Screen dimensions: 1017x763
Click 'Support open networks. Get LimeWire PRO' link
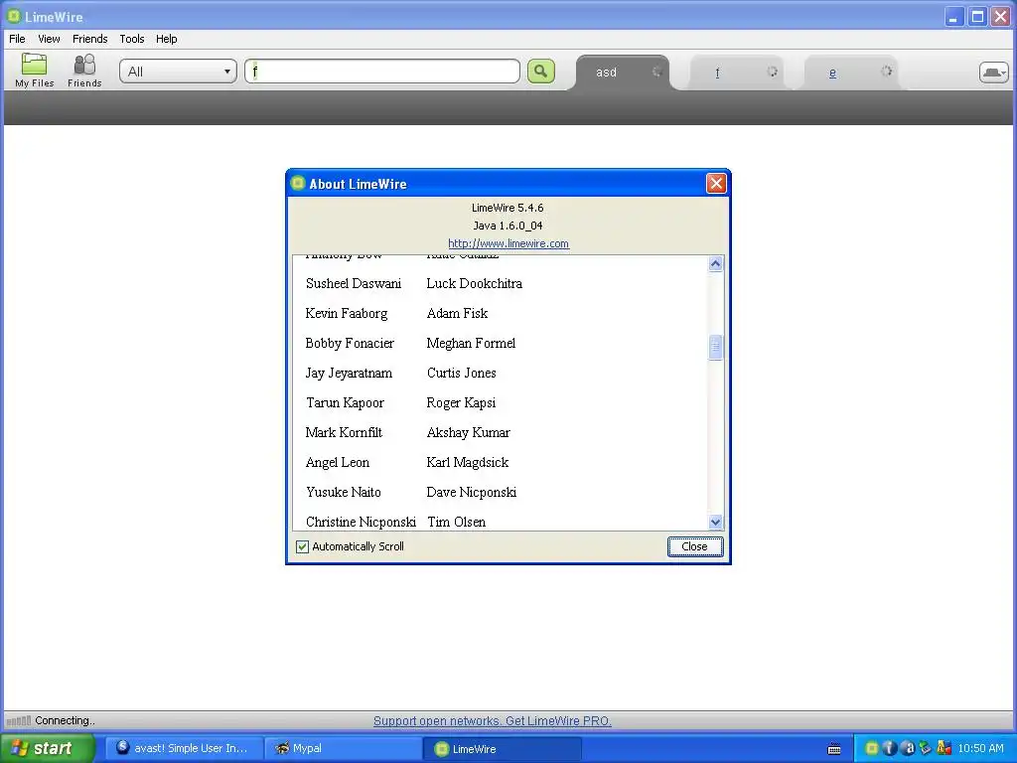pyautogui.click(x=493, y=721)
